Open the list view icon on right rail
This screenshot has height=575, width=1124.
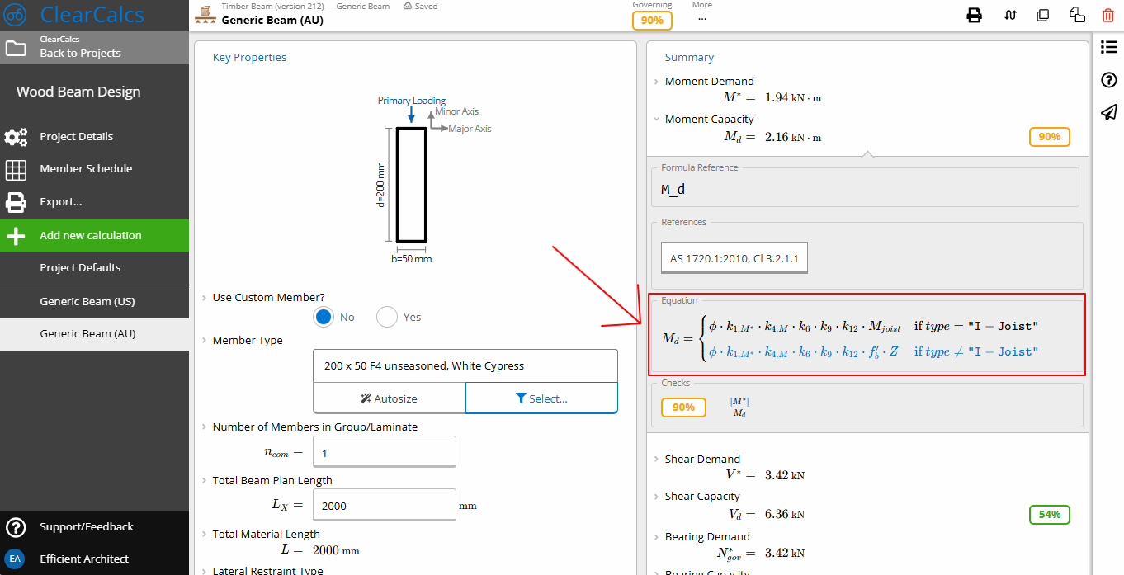[x=1109, y=47]
